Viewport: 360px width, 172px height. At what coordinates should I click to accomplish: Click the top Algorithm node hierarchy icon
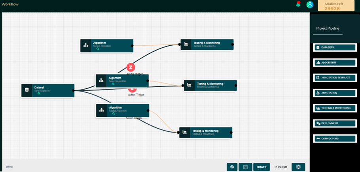pos(86,45)
